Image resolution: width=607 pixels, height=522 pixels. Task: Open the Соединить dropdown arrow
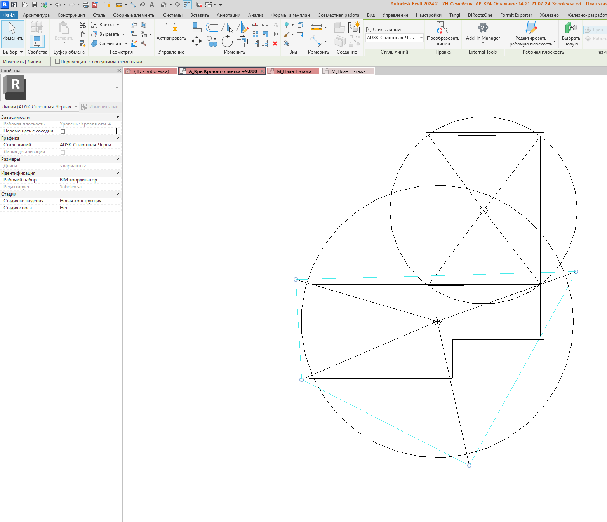[x=126, y=43]
